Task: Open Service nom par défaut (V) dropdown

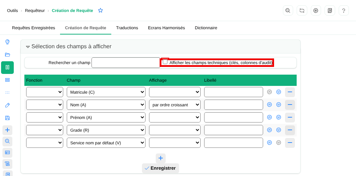Action: click(x=106, y=143)
